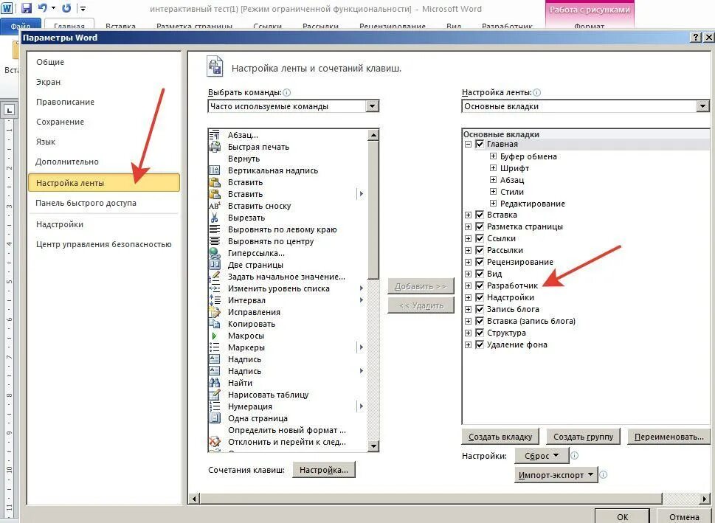Open the Сброс dropdown button
Viewport: 715px width, 523px height.
[x=542, y=456]
